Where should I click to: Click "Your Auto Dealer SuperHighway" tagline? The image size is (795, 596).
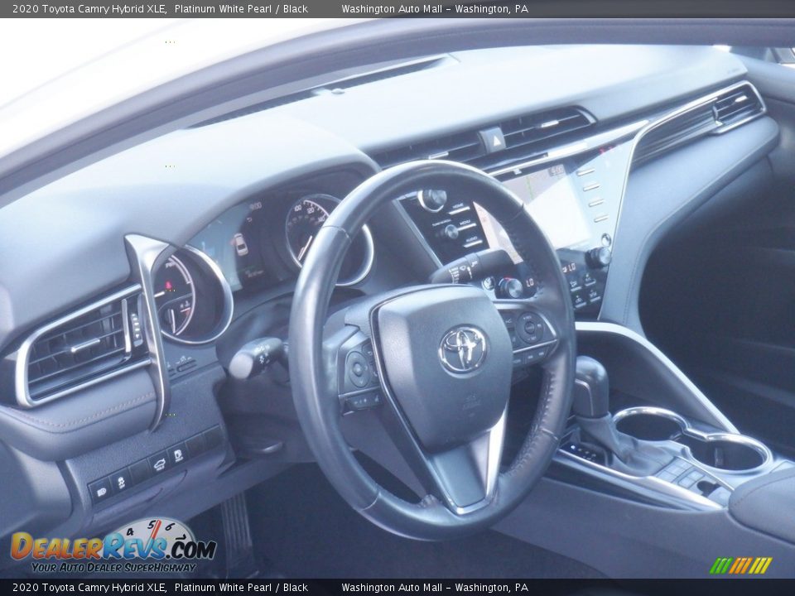[x=113, y=568]
